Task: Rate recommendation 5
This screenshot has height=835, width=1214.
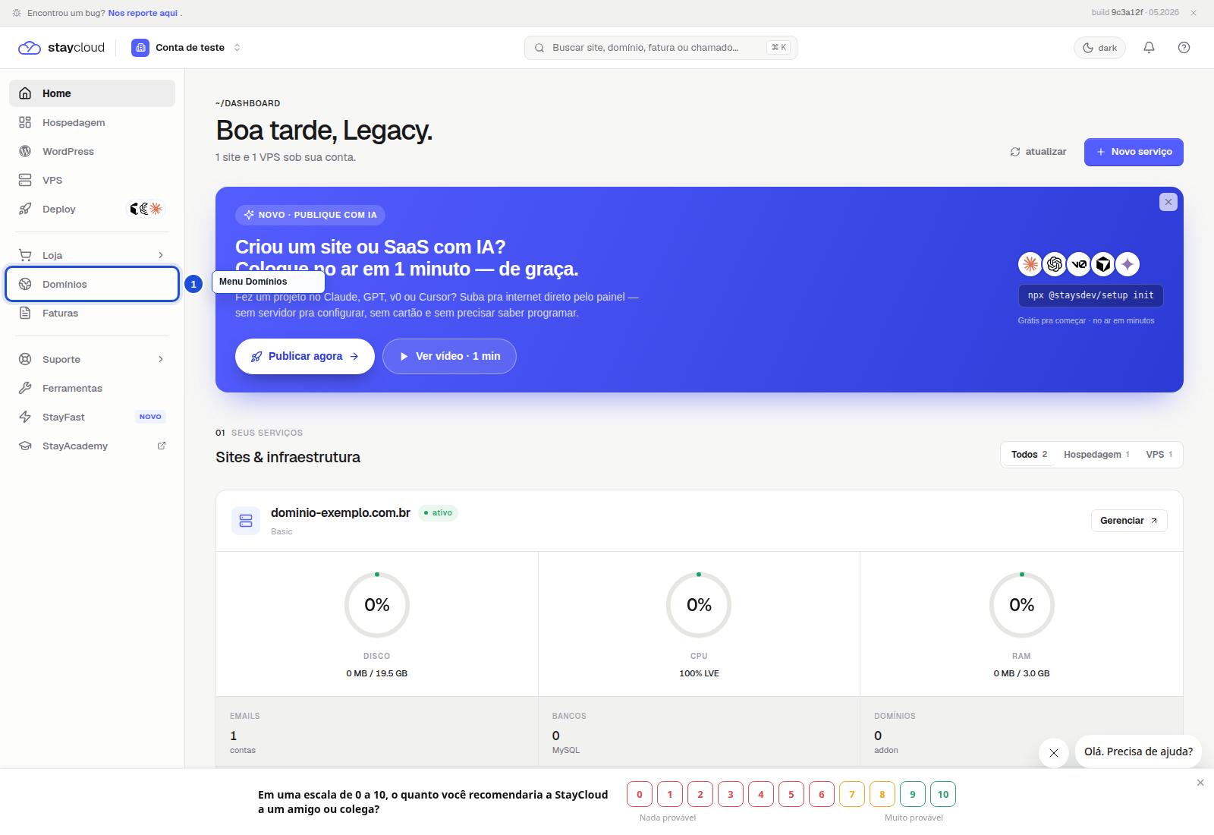Action: click(x=791, y=795)
